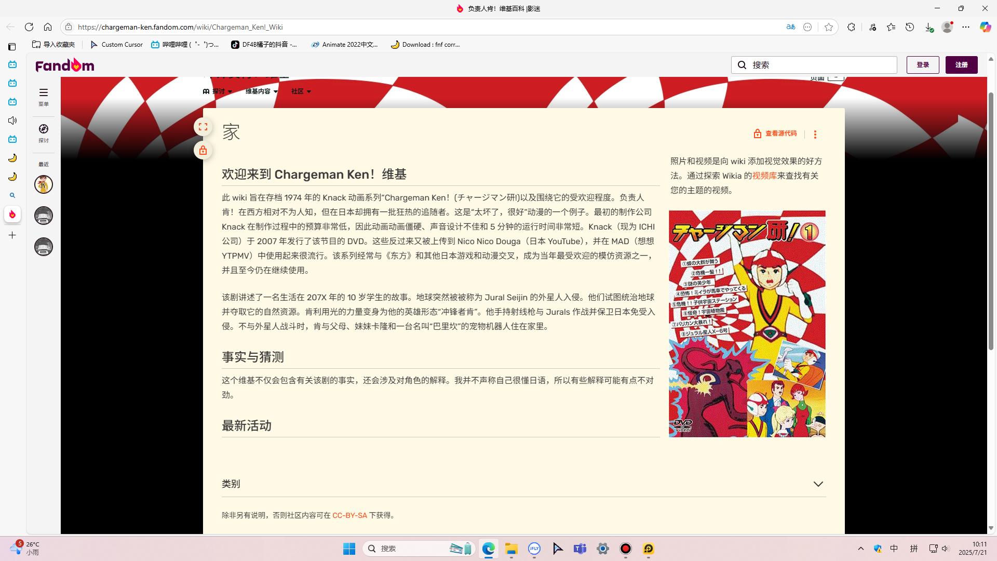Viewport: 997px width, 561px height.
Task: Click the orange padlock page protection icon
Action: (203, 151)
